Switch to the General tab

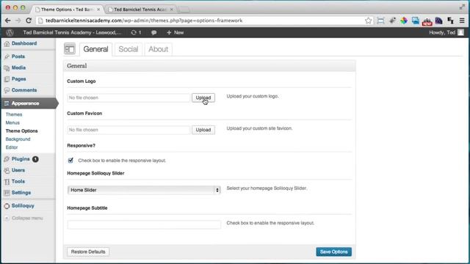coord(95,49)
